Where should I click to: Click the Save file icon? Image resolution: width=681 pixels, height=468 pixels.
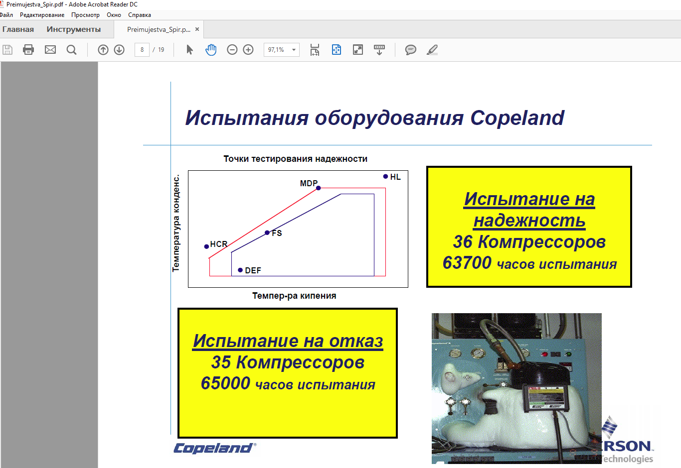pos(7,50)
